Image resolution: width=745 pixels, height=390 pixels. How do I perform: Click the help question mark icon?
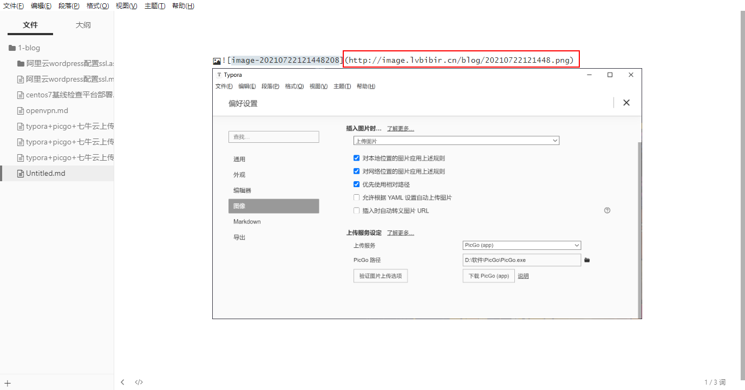click(607, 210)
